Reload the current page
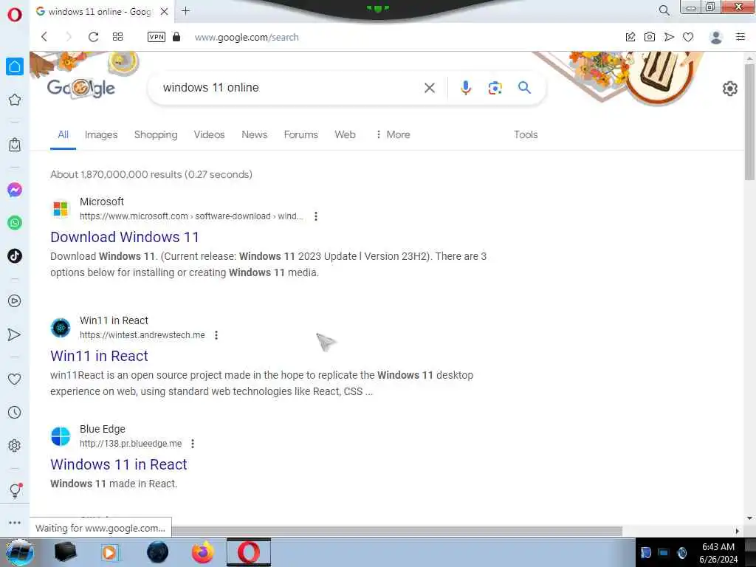This screenshot has width=756, height=567. tap(93, 37)
